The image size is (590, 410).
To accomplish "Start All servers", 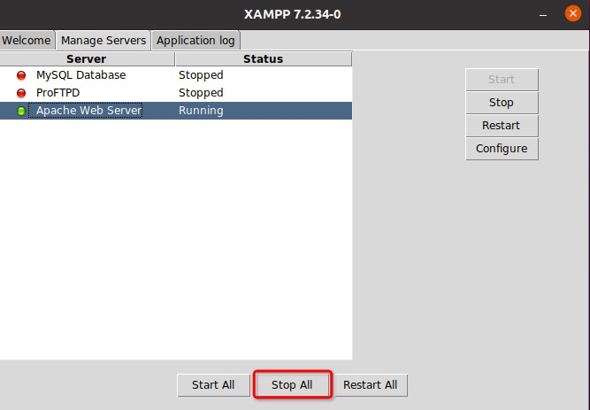I will pyautogui.click(x=213, y=384).
